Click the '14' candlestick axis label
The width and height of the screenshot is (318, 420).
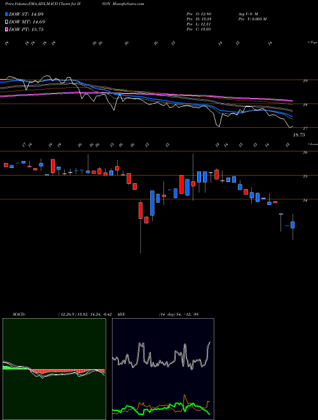(x=305, y=200)
